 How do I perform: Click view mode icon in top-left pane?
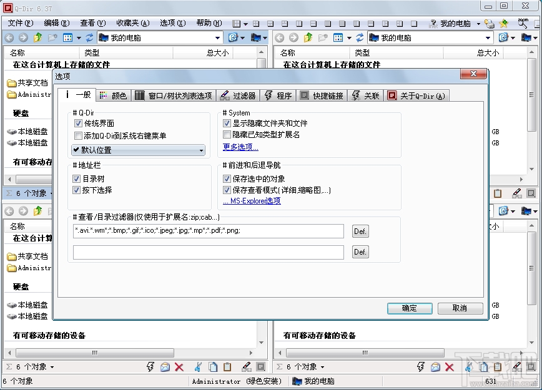(67, 37)
